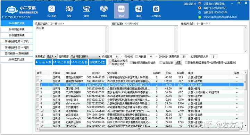250x135 pixels.
Task: Sort by the 价格 column header
Action: (168, 73)
